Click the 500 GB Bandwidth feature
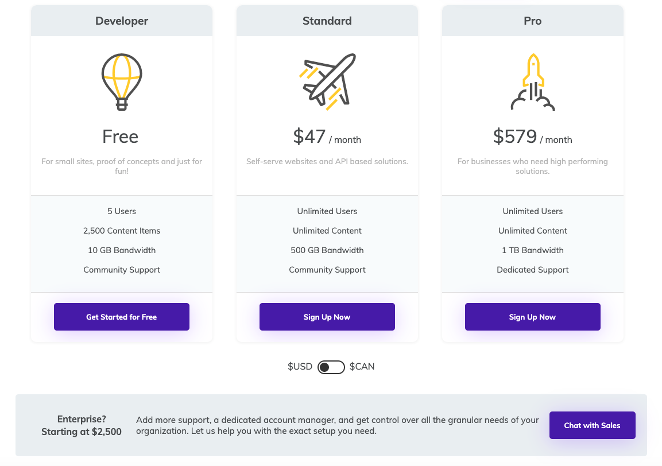 tap(327, 250)
